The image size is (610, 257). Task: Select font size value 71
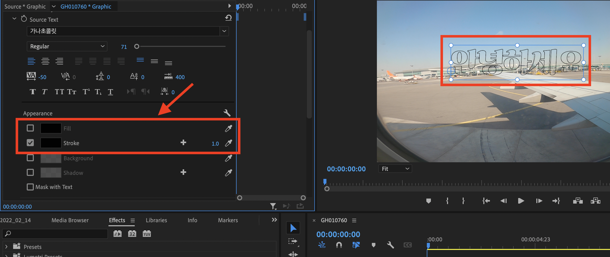[x=124, y=47]
